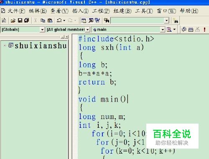Click the shuixianshu classes tree icon
The height and width of the screenshot is (159, 209).
(11, 45)
